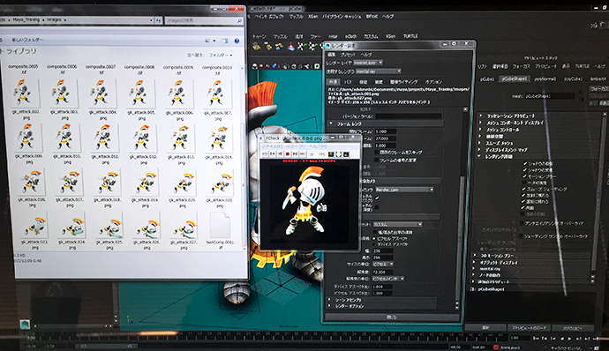Click the タブのコピー button
The image size is (609, 351).
pos(573,328)
